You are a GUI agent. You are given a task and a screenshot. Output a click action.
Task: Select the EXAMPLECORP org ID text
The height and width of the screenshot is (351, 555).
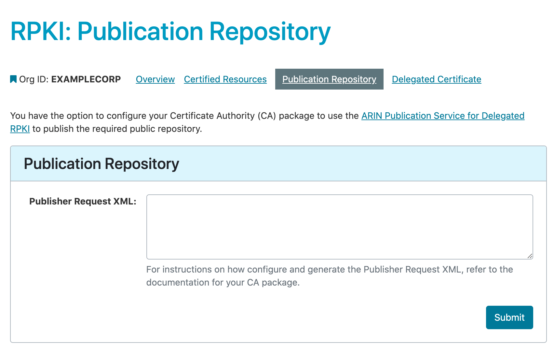(86, 79)
